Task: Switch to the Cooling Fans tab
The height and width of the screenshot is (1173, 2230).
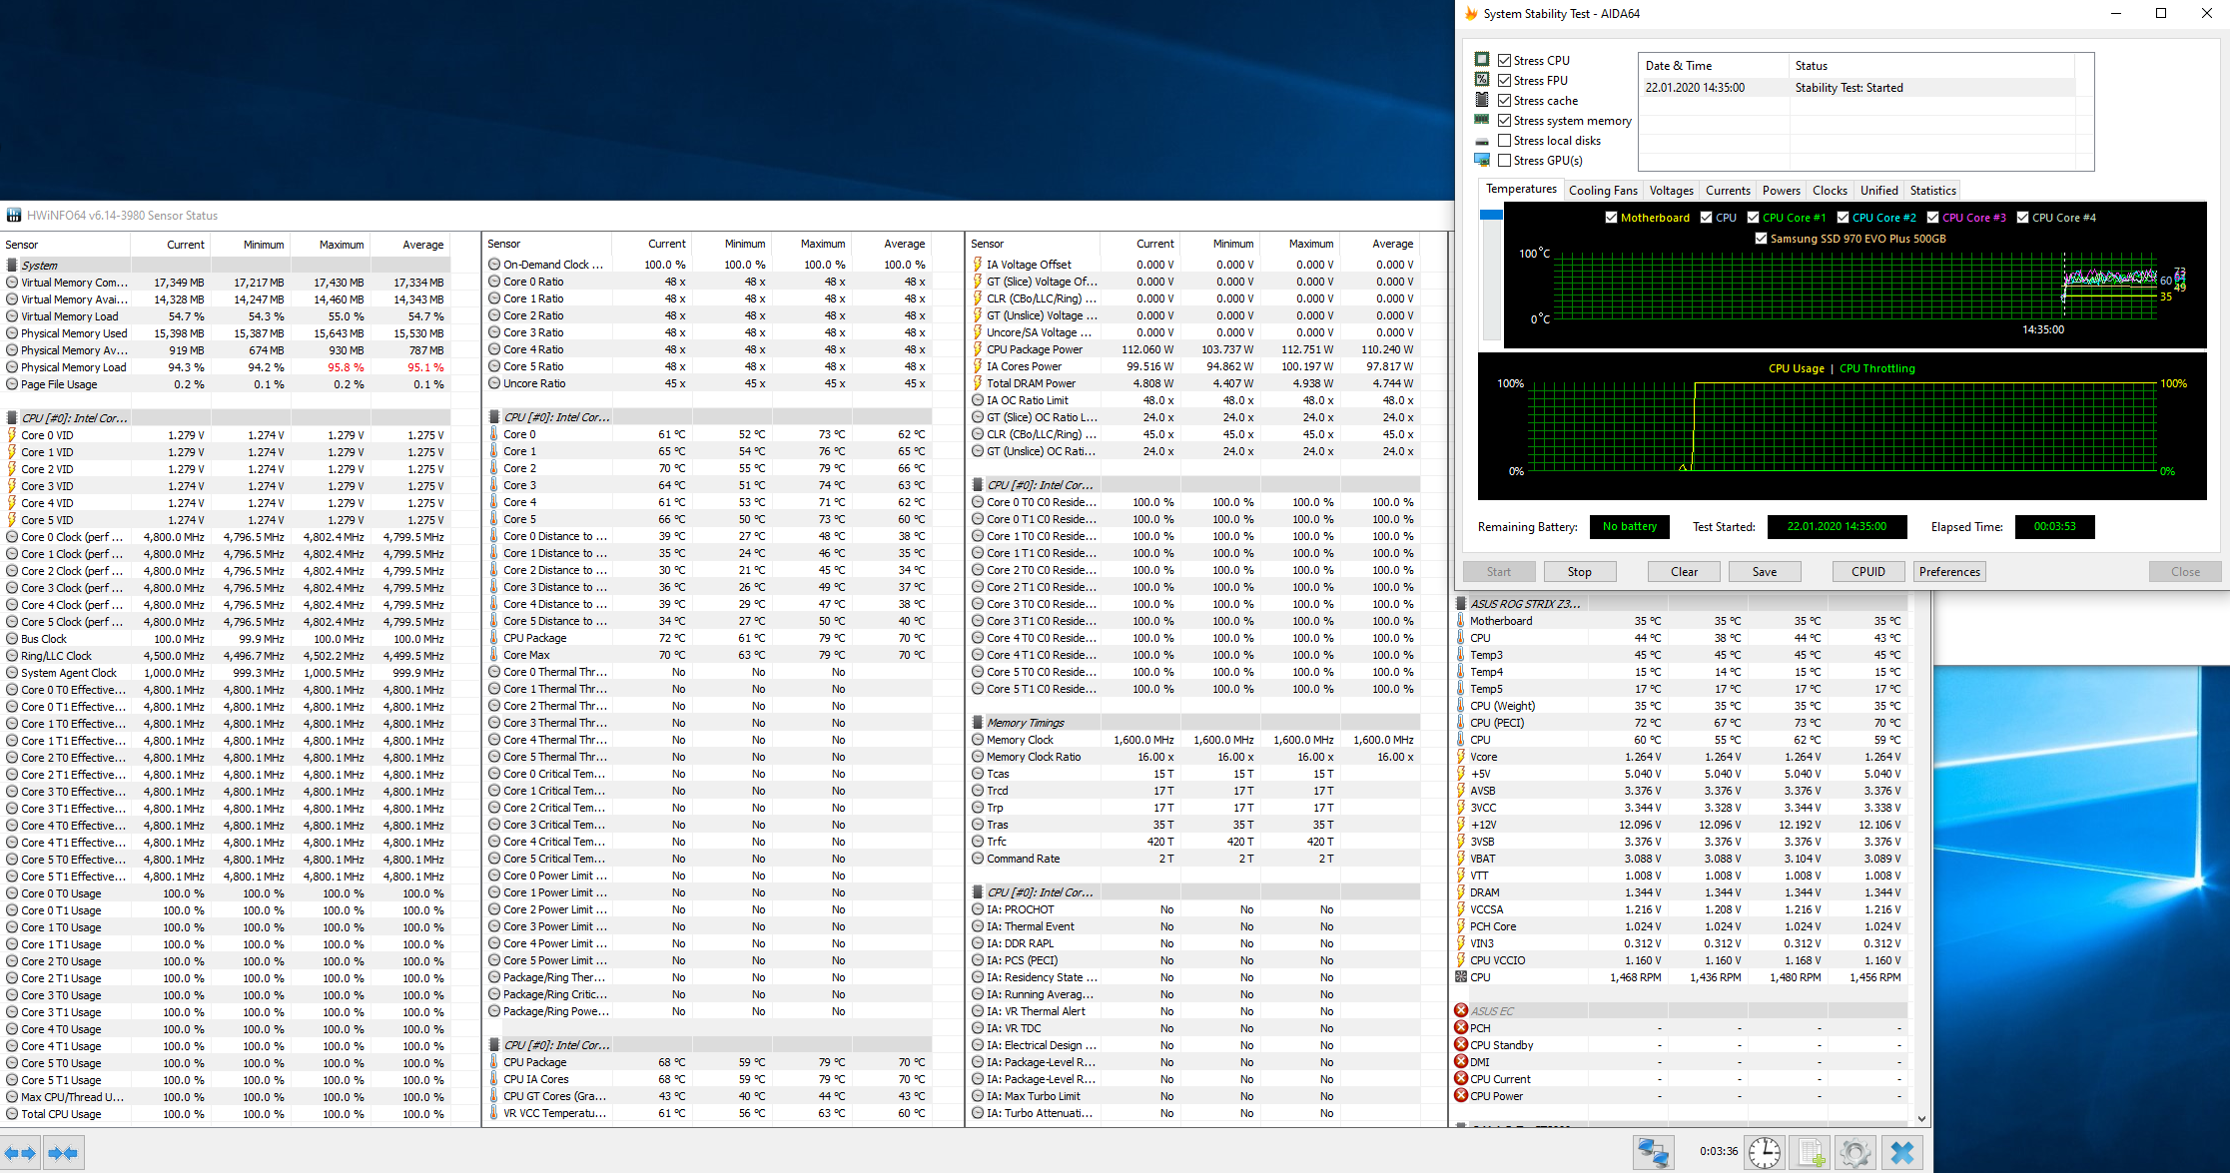Action: (x=1603, y=191)
